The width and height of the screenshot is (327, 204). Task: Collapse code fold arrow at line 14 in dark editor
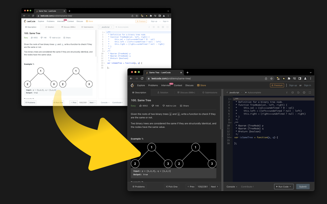[231, 137]
